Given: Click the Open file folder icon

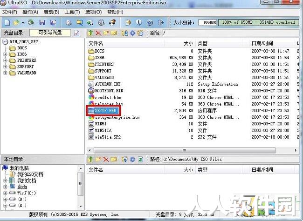Looking at the screenshot, I should pyautogui.click(x=16, y=22).
